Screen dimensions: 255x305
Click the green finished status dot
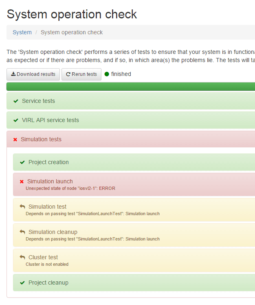click(107, 74)
